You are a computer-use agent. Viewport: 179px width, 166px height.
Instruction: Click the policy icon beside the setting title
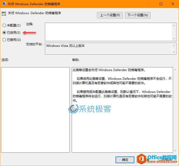point(4,14)
